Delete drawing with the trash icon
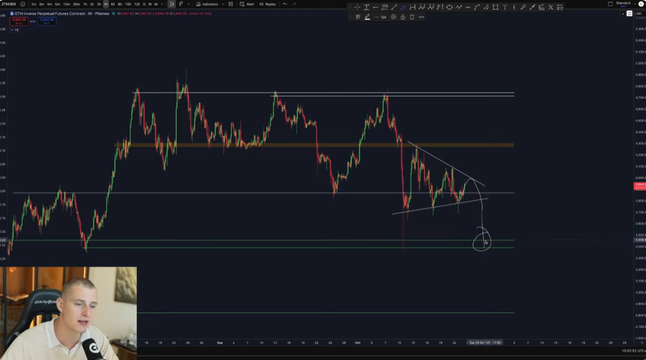646x360 pixels. point(412,17)
